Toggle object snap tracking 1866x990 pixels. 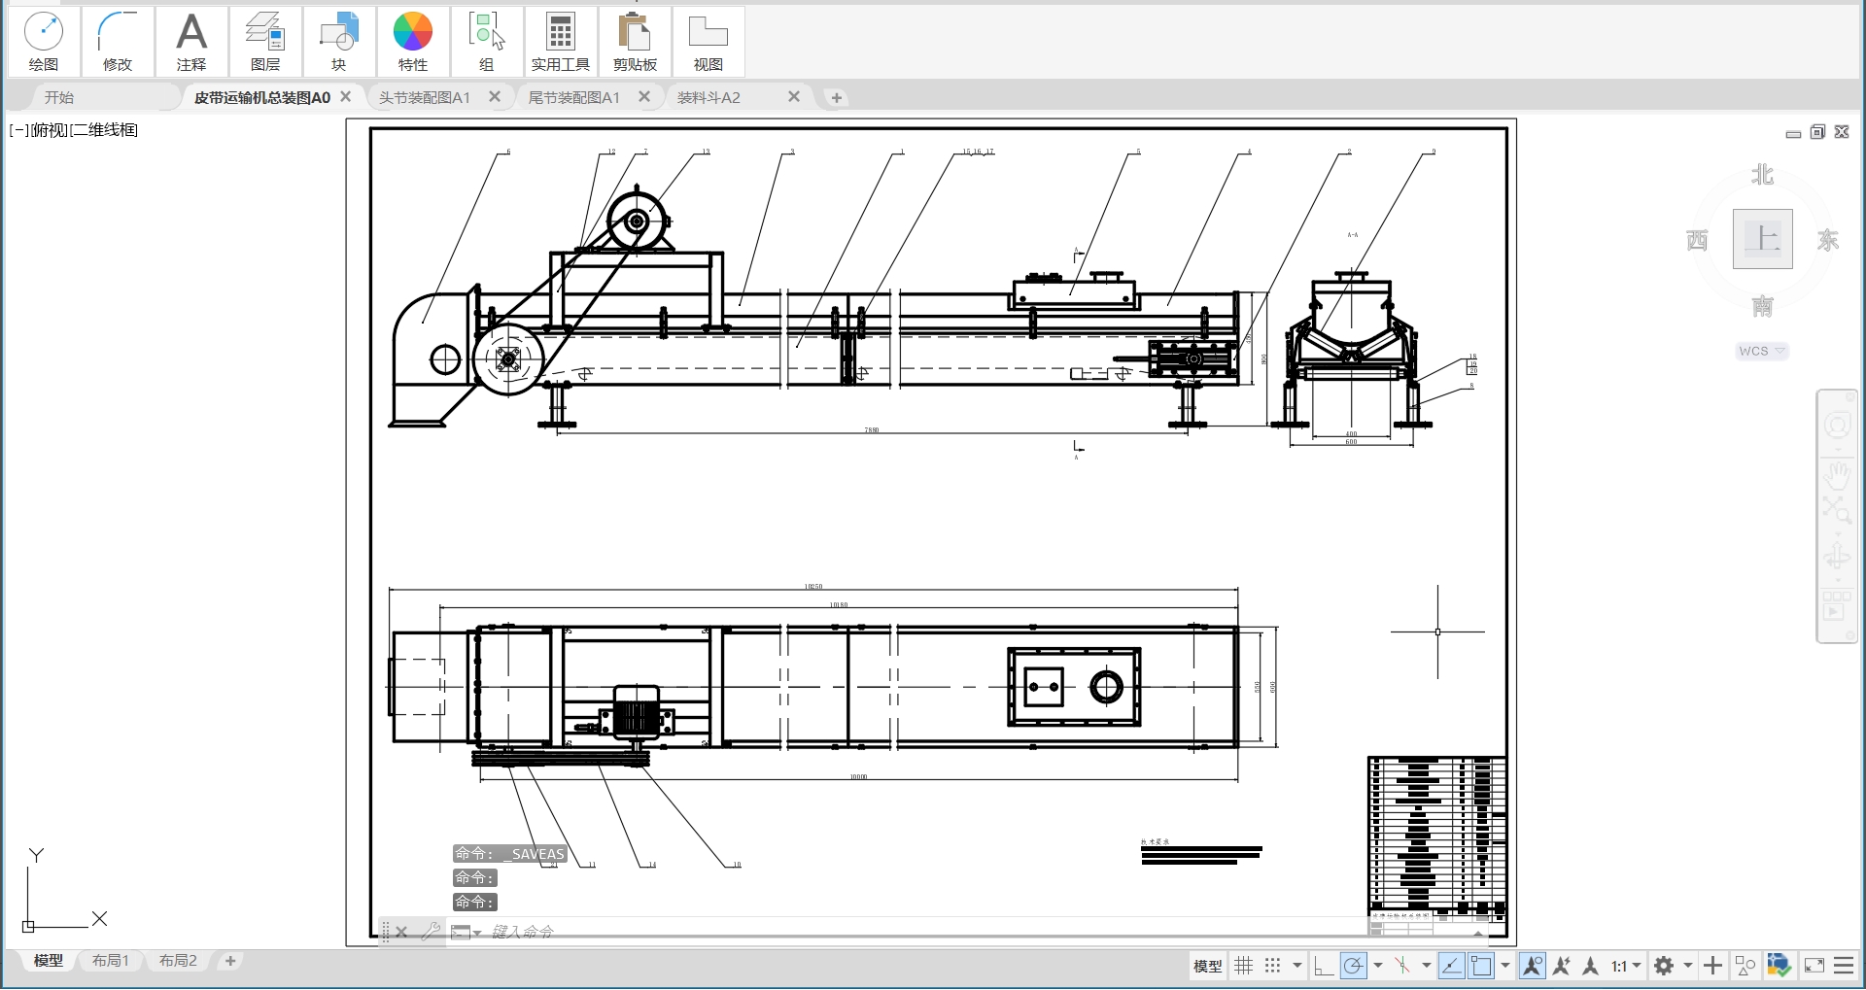click(x=1451, y=966)
